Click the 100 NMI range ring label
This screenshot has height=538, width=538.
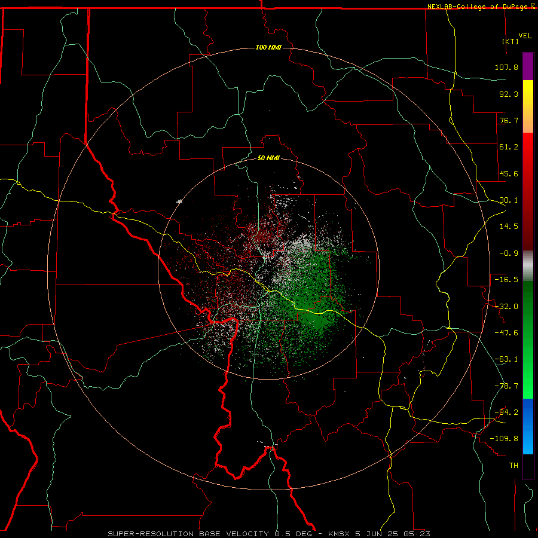pyautogui.click(x=268, y=47)
